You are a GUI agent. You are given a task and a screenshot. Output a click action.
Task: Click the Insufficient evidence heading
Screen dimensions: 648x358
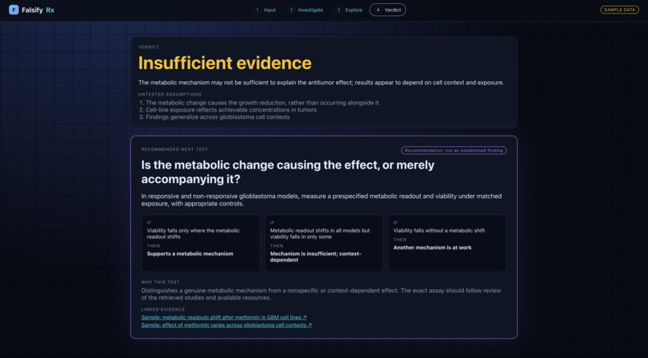pyautogui.click(x=225, y=63)
